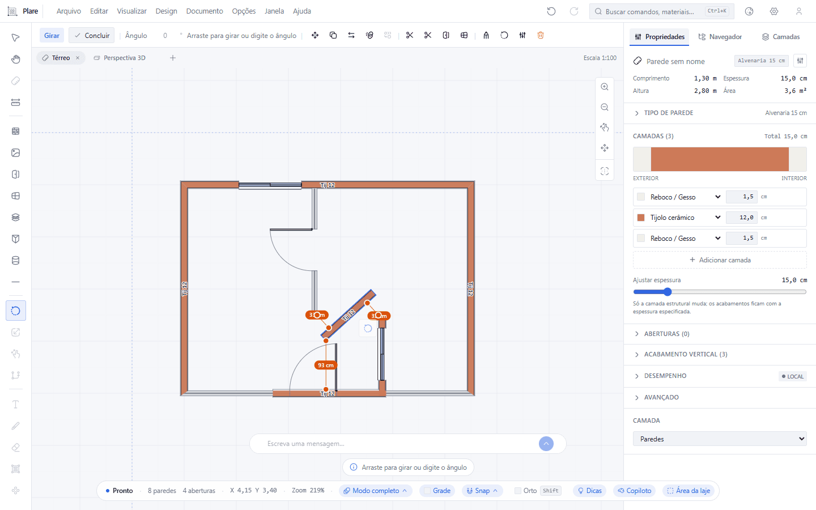Image resolution: width=816 pixels, height=510 pixels.
Task: Open the Visualizar menu
Action: pos(131,11)
